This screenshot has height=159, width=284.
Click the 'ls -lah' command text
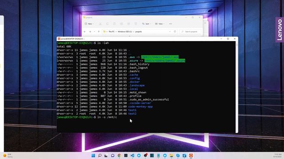(x=103, y=43)
